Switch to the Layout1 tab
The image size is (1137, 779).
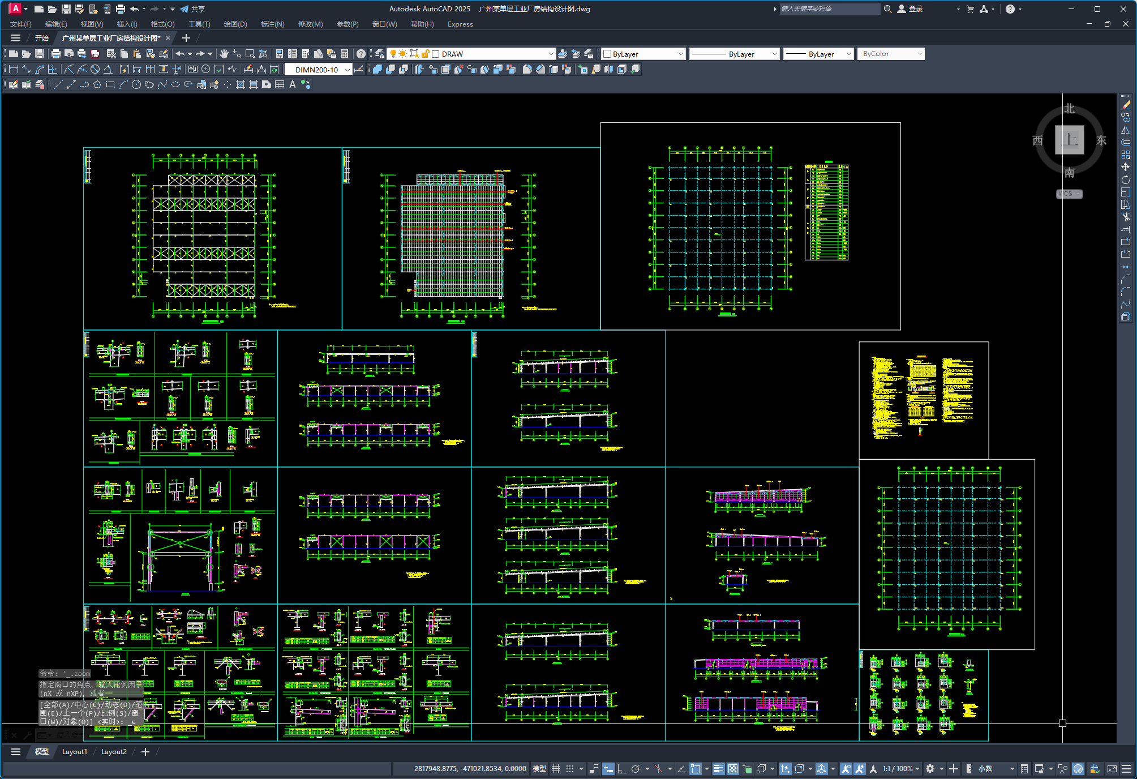click(x=74, y=752)
